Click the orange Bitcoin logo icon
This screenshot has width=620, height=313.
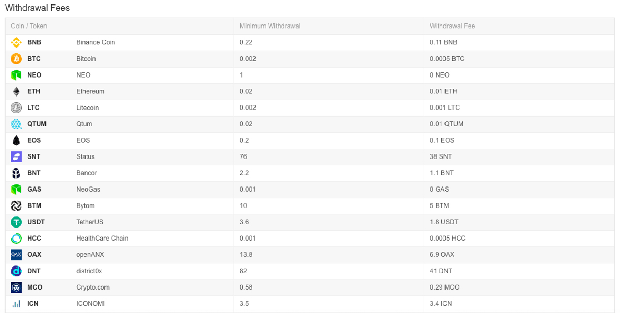(x=17, y=59)
